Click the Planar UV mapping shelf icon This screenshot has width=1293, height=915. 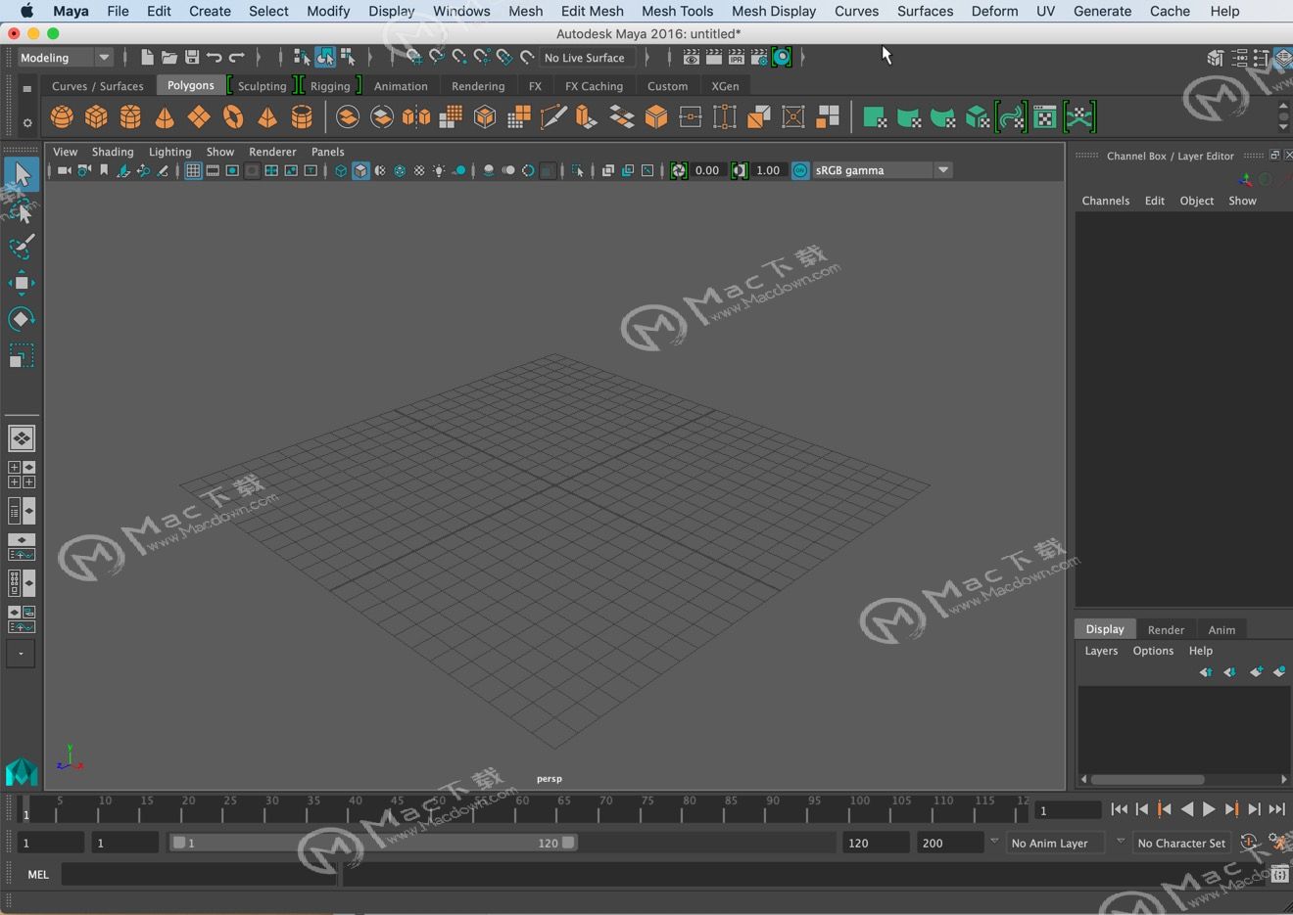pyautogui.click(x=875, y=117)
